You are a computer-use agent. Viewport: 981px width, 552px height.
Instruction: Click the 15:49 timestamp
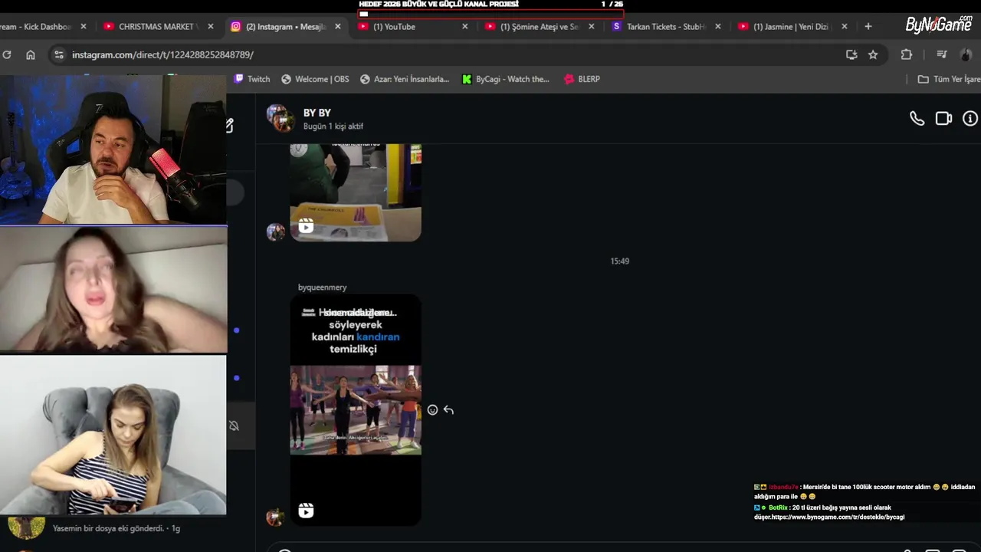[x=619, y=261]
